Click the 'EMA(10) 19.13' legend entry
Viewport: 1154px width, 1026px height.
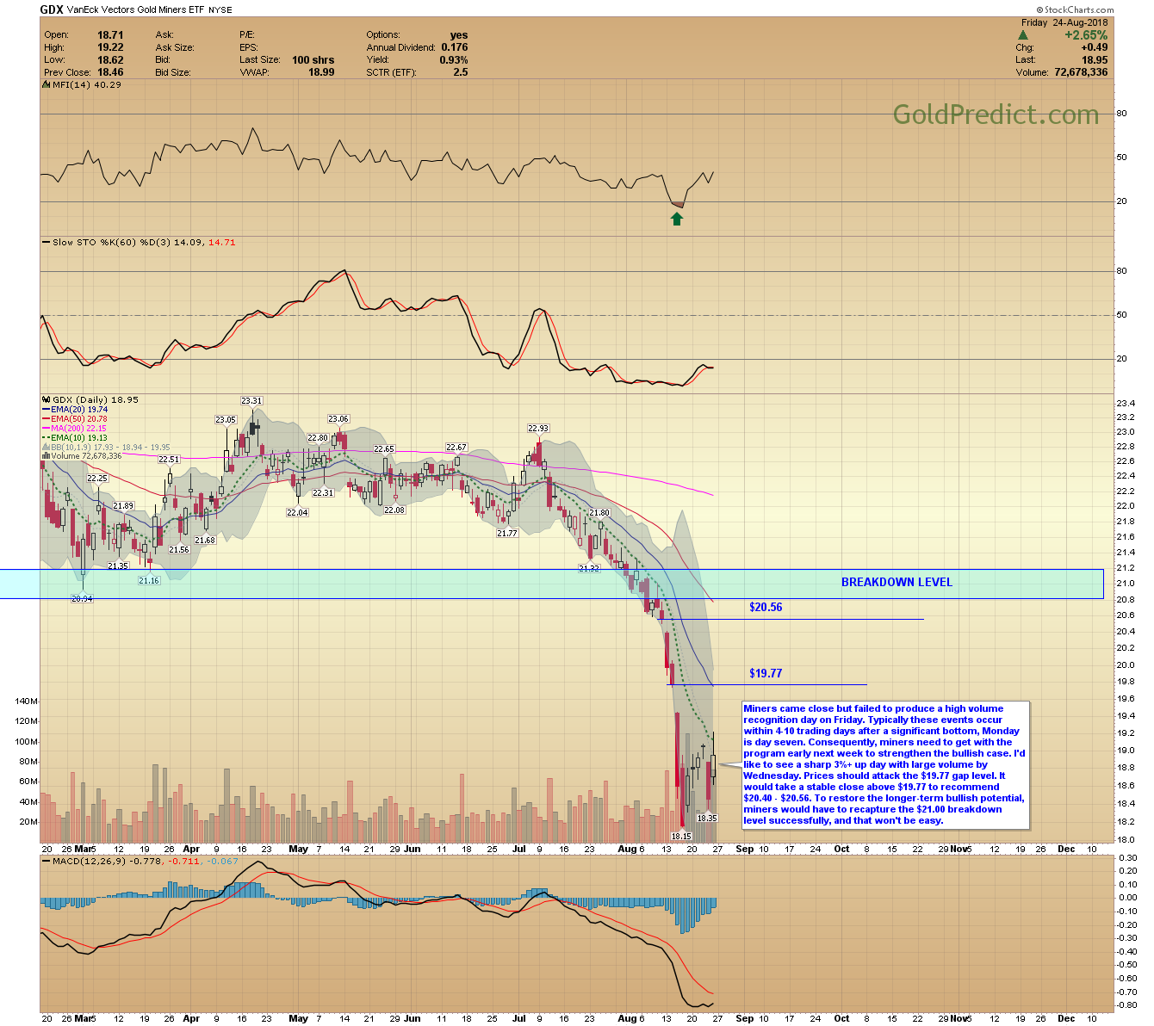79,438
